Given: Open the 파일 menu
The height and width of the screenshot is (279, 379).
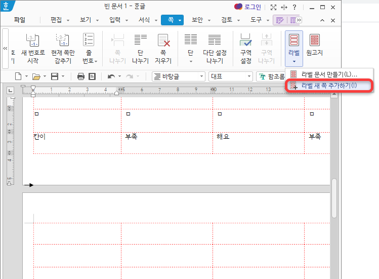Looking at the screenshot, I should click(20, 20).
